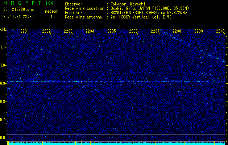228x145 pixels.
Task: Click the horizontal carrier line near 0.9 kHz
Action: pyautogui.click(x=116, y=81)
